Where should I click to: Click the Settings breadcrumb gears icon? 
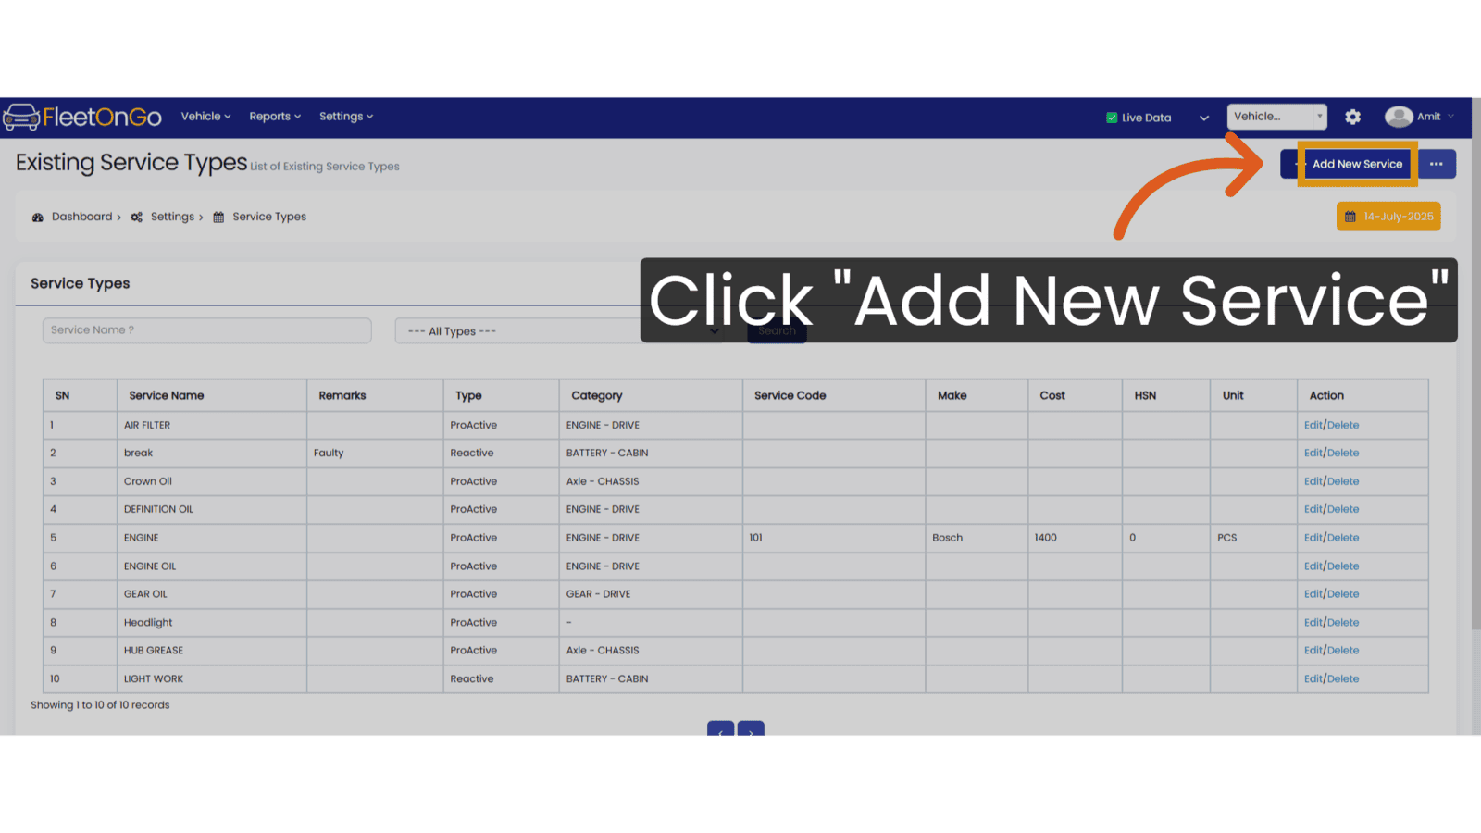(x=136, y=218)
